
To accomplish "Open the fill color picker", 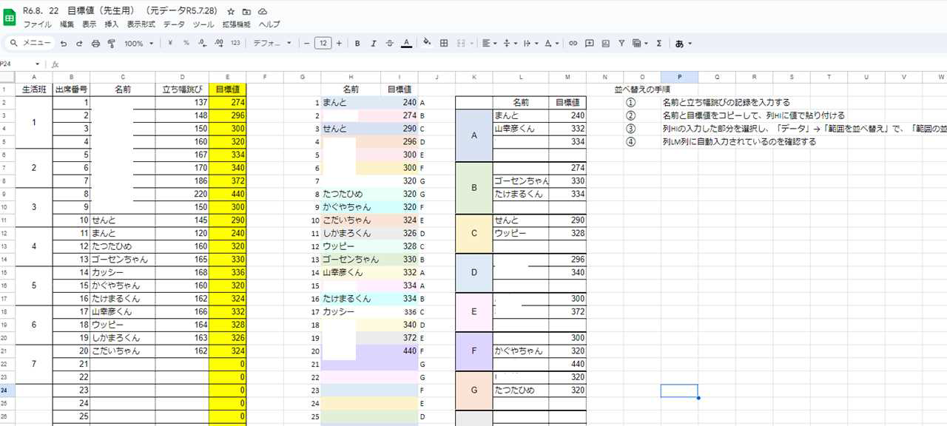I will click(427, 44).
